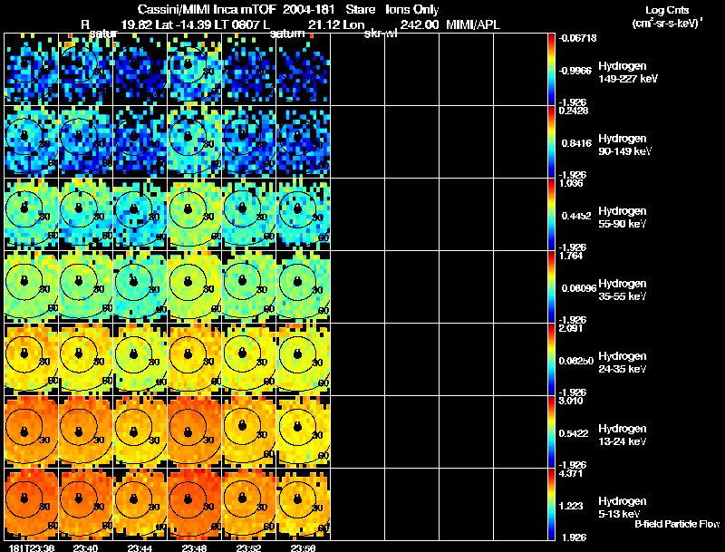Click the '242.00' longitude value in header
This screenshot has height=552, width=725.
[x=420, y=24]
